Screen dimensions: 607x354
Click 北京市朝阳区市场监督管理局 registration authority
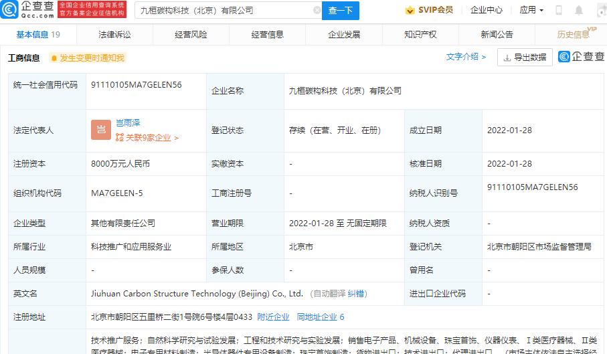tap(539, 247)
